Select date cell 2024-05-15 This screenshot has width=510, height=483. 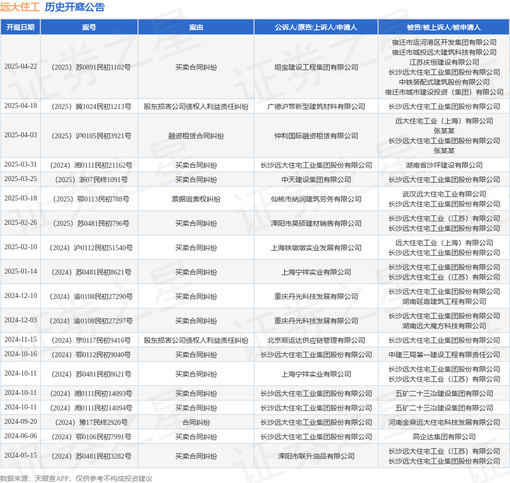pyautogui.click(x=20, y=455)
